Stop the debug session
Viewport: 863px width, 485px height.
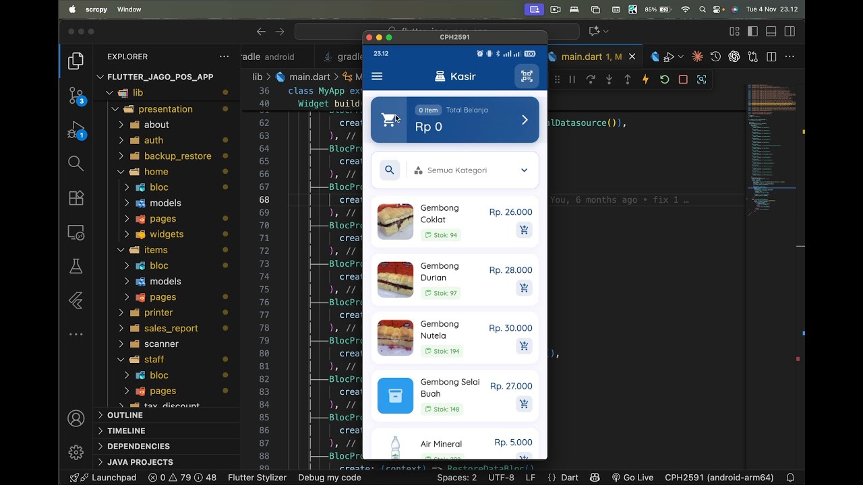(683, 79)
